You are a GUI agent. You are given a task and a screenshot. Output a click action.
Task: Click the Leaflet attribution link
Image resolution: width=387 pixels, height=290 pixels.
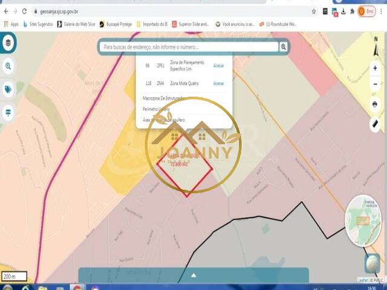363,280
